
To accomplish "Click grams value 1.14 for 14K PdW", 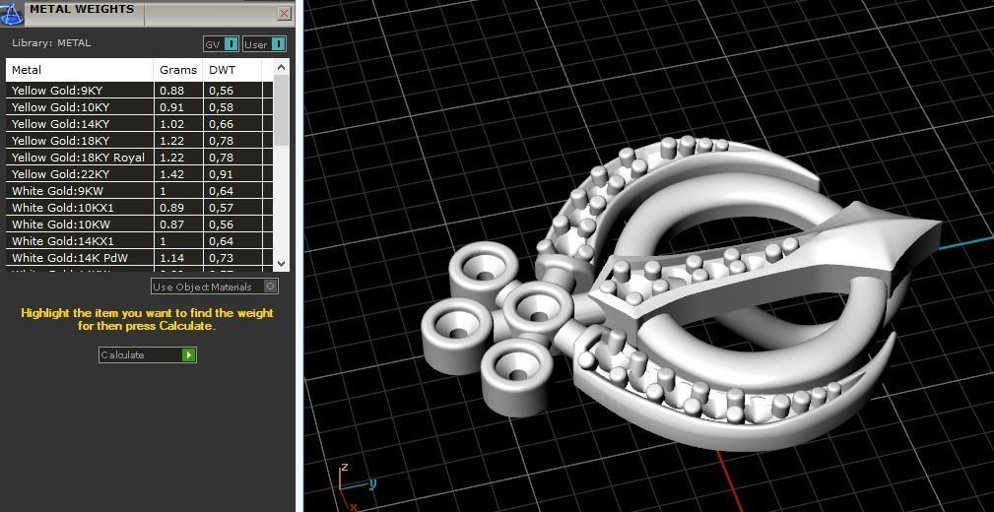I will click(171, 258).
